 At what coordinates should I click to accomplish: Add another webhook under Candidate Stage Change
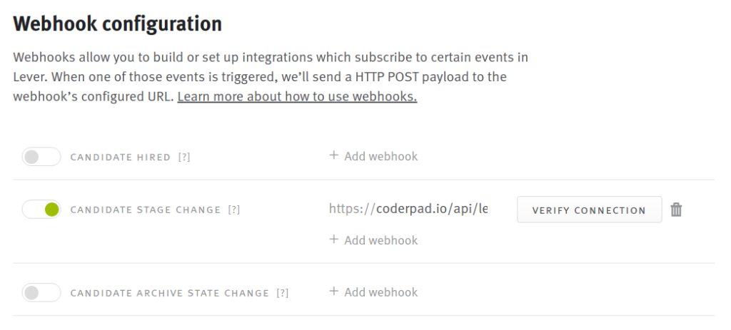tap(373, 240)
